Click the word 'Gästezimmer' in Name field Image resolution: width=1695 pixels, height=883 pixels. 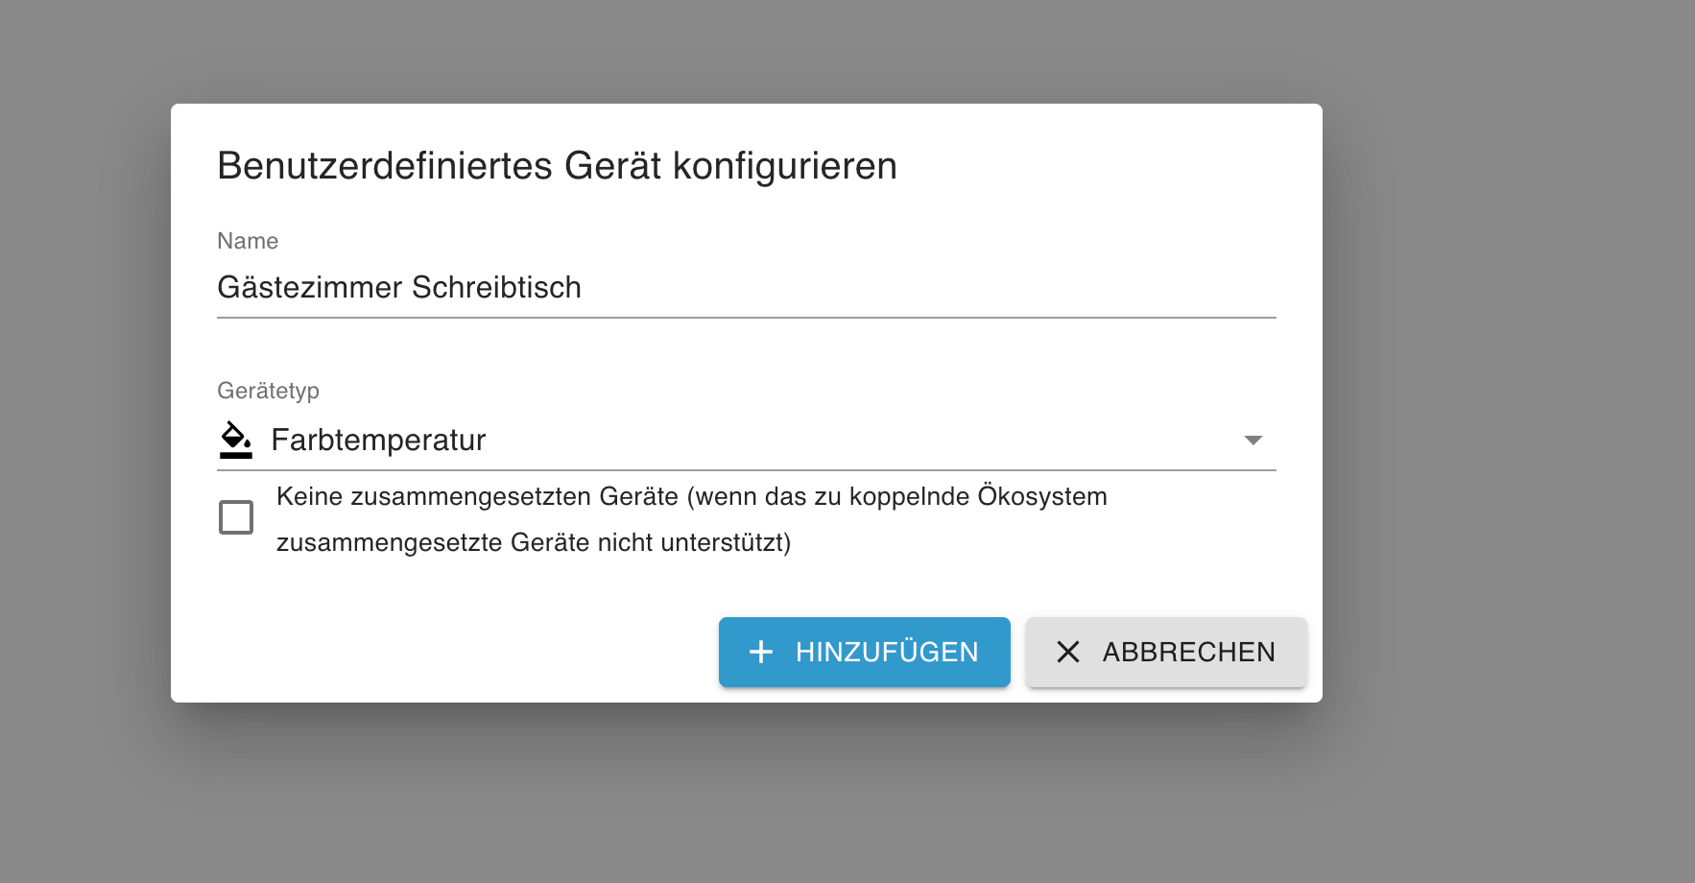pos(309,288)
